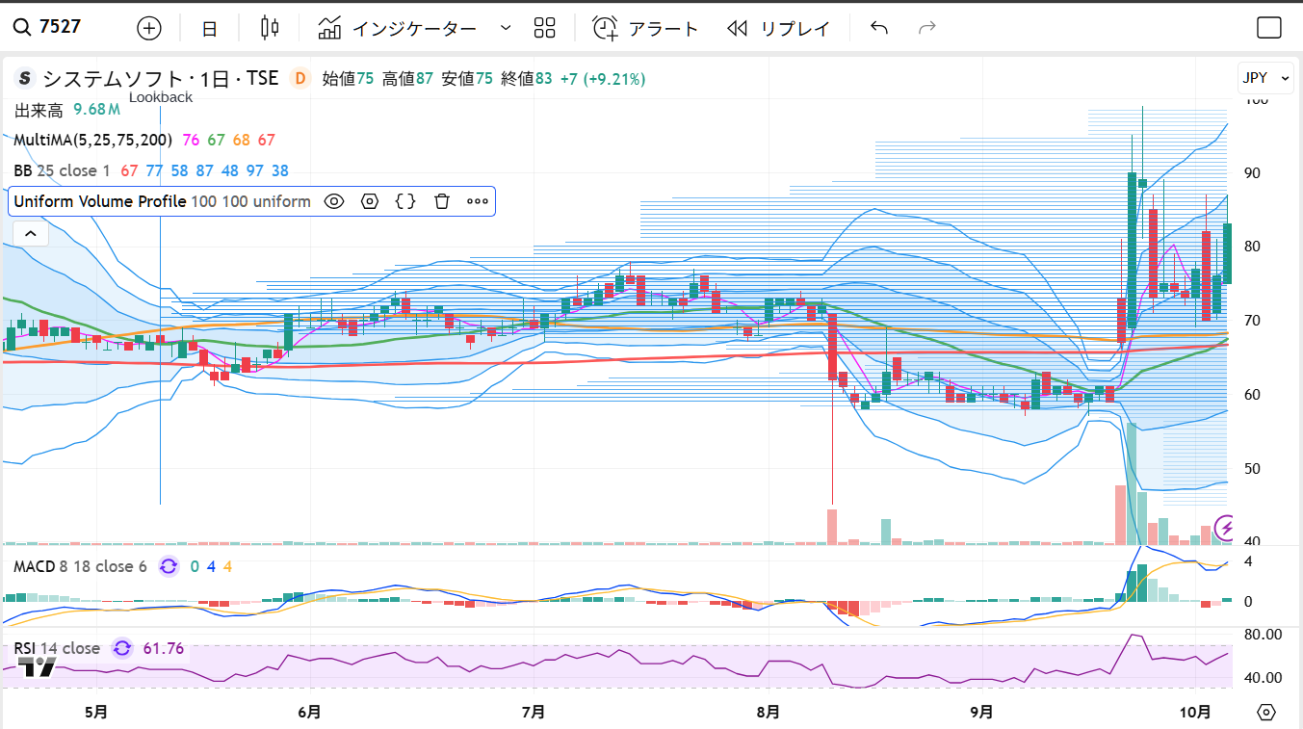This screenshot has width=1303, height=729.
Task: Click the add symbol plus icon
Action: 149,28
